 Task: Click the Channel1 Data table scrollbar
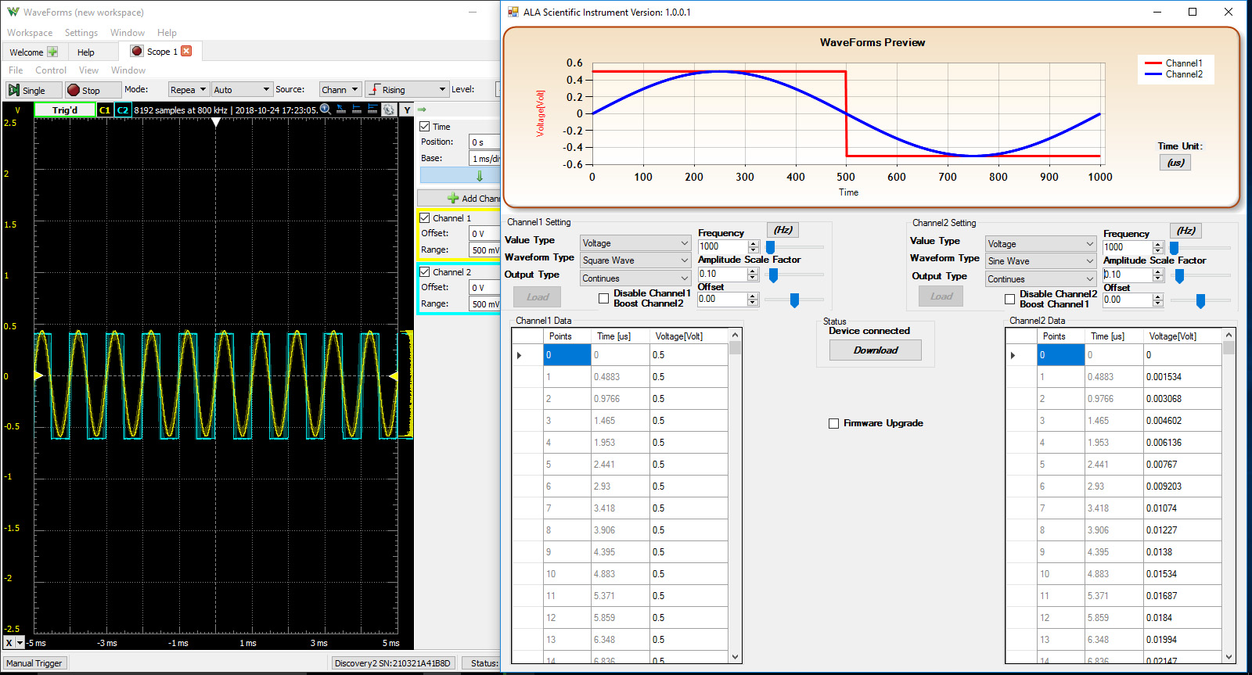pyautogui.click(x=735, y=496)
